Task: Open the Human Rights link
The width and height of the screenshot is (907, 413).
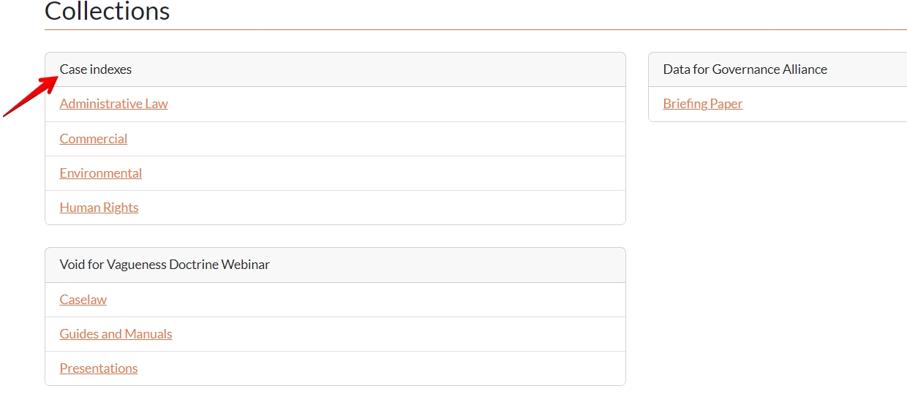Action: [99, 208]
